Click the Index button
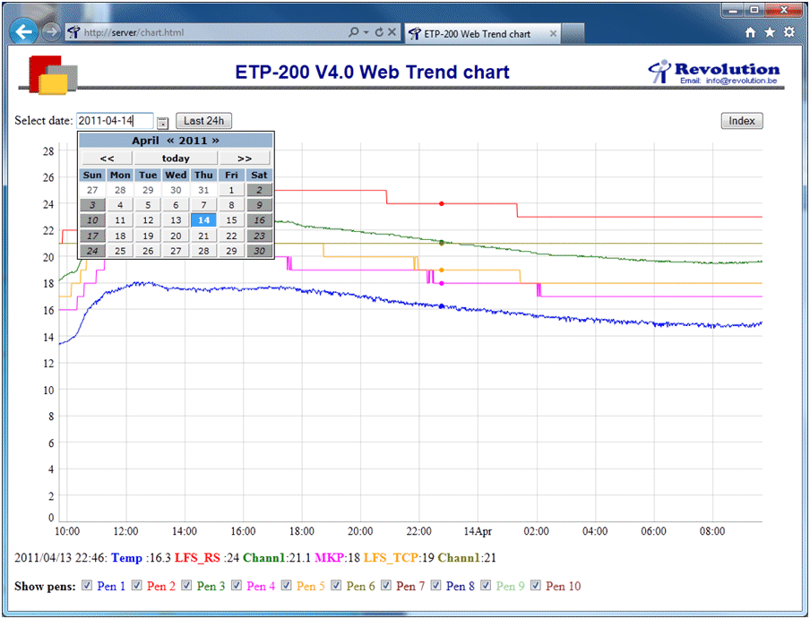Image resolution: width=810 pixels, height=619 pixels. point(742,121)
